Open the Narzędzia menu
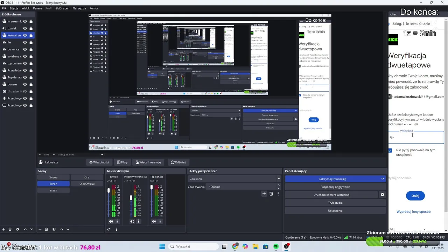Image resolution: width=448 pixels, height=252 pixels. point(79,8)
